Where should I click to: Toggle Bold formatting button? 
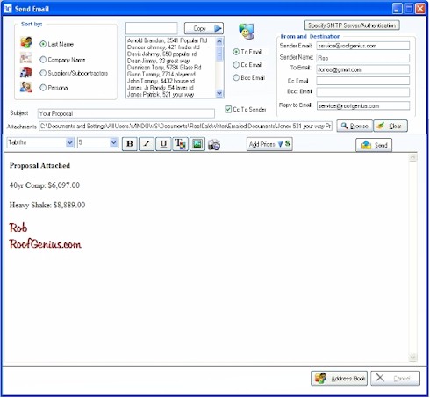[x=130, y=144]
